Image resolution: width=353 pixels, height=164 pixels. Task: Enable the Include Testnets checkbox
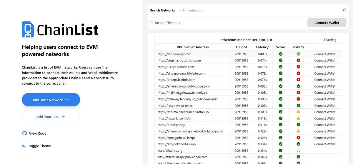[151, 23]
